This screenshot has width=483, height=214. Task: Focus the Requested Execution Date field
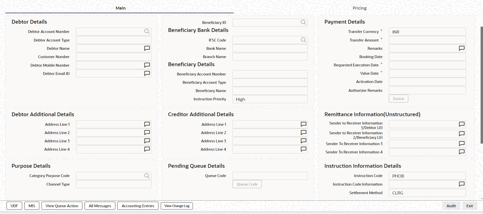pyautogui.click(x=427, y=65)
